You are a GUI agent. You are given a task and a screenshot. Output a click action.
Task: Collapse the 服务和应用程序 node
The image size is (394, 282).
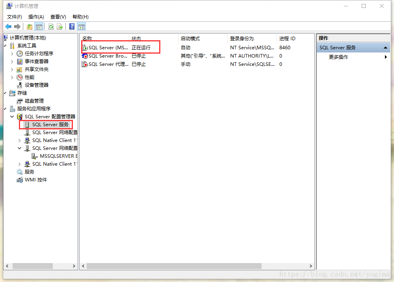click(5, 109)
